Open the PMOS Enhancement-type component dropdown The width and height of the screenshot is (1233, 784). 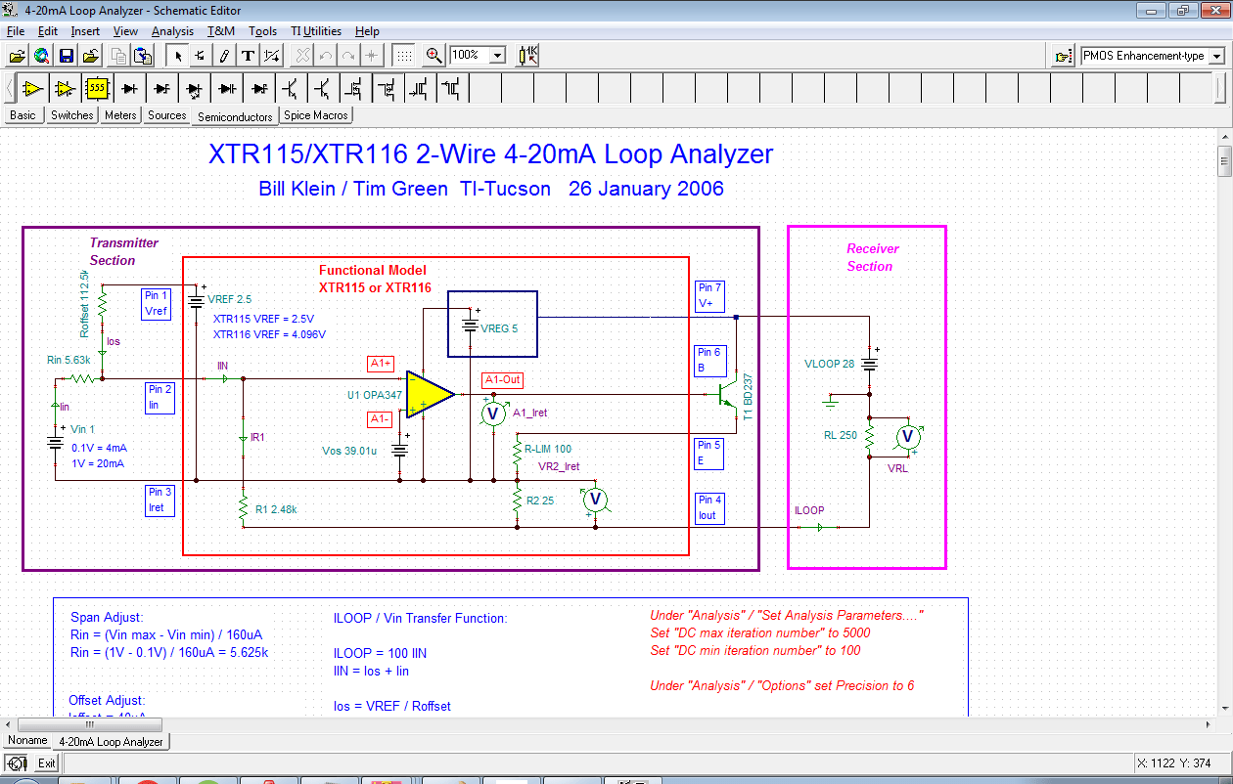point(1216,57)
